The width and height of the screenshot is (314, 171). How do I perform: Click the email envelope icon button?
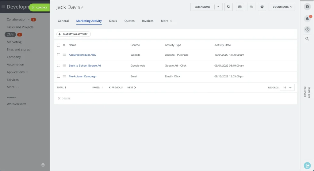pyautogui.click(x=240, y=7)
